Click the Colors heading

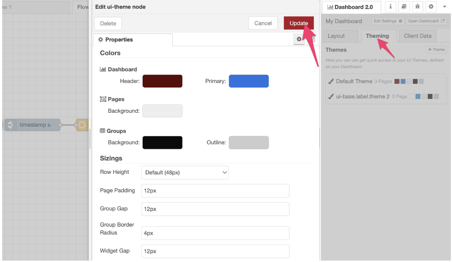point(110,53)
